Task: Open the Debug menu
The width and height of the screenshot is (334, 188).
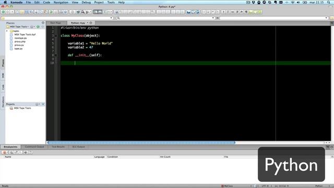Action: [86, 2]
